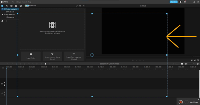Select Folder (0) under Project Media

click(10, 12)
